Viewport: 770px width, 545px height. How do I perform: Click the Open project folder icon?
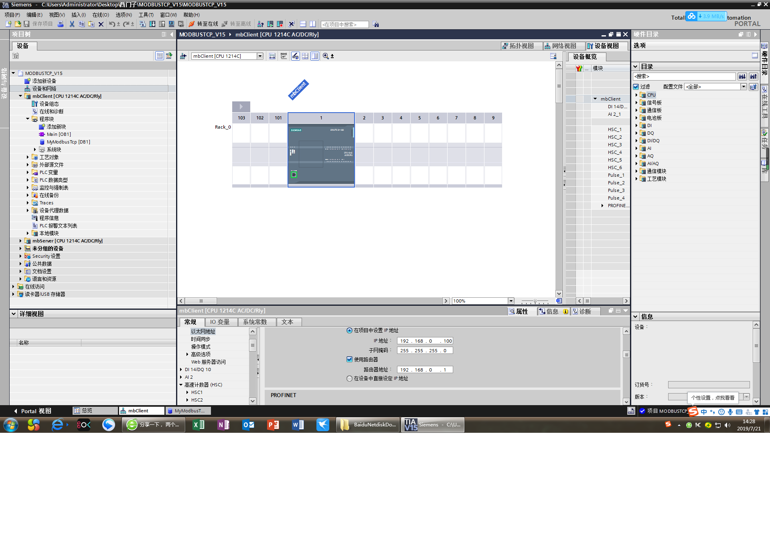(18, 24)
